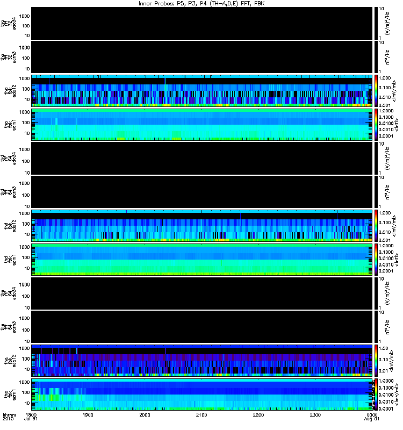Click the the fbk edc12 rainbow color bar

point(376,361)
